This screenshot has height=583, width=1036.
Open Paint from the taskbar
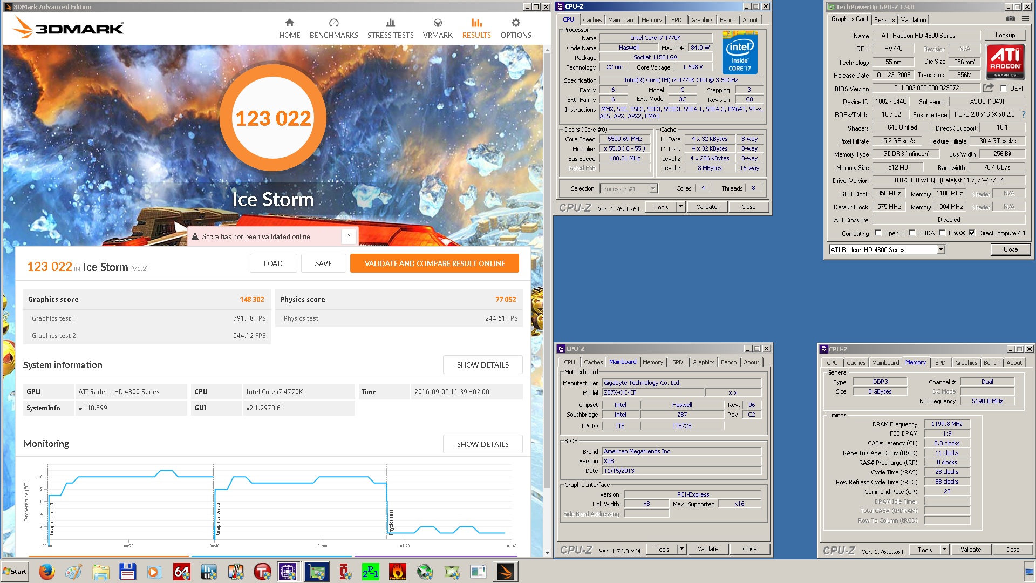[x=74, y=572]
